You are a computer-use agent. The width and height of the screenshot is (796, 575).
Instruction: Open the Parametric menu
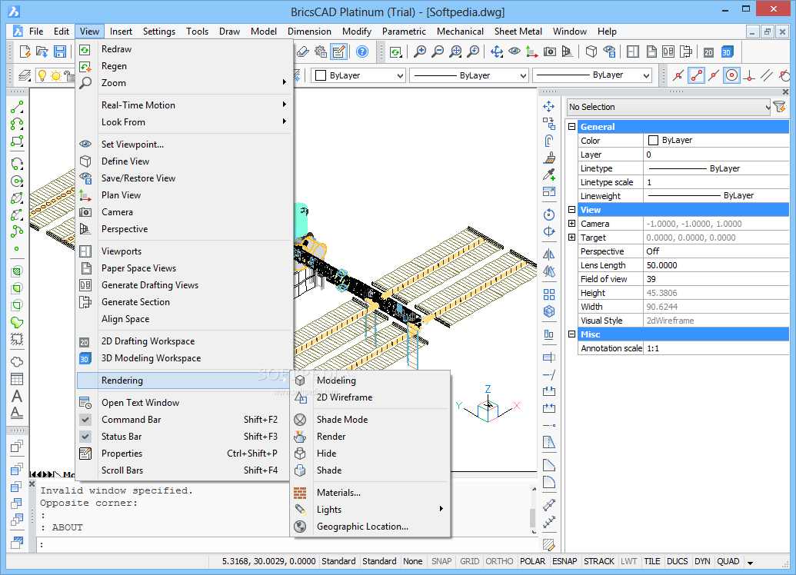point(404,32)
